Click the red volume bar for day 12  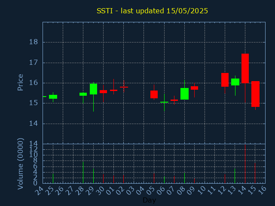click(225, 179)
